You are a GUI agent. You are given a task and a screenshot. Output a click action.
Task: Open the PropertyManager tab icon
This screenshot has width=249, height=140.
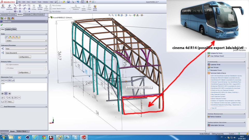coord(5,18)
